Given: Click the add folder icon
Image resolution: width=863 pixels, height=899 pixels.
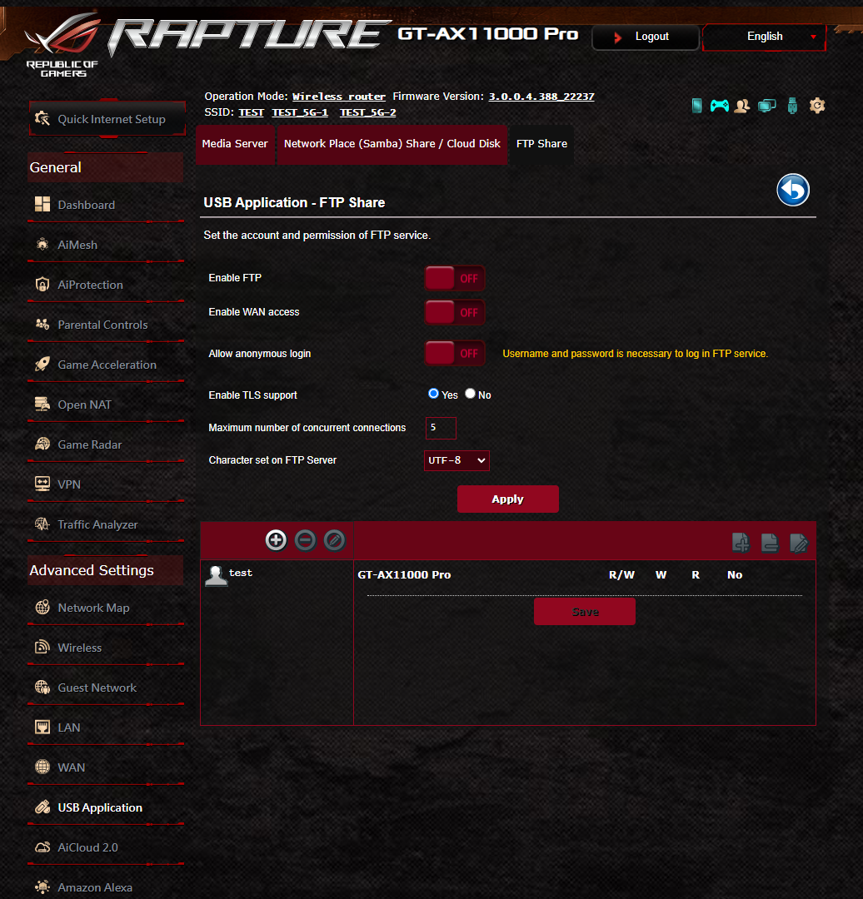Looking at the screenshot, I should click(x=741, y=542).
